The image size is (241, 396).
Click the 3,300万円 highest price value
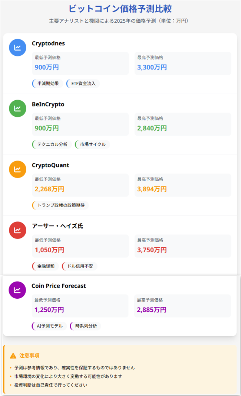(x=152, y=68)
